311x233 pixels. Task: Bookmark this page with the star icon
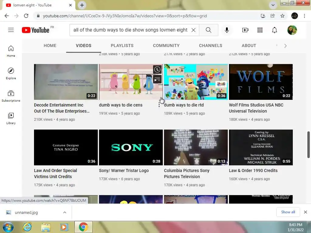pos(282,16)
